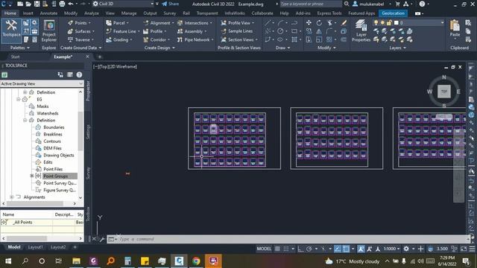The height and width of the screenshot is (268, 477).
Task: Click the Assembly button
Action: pyautogui.click(x=192, y=31)
